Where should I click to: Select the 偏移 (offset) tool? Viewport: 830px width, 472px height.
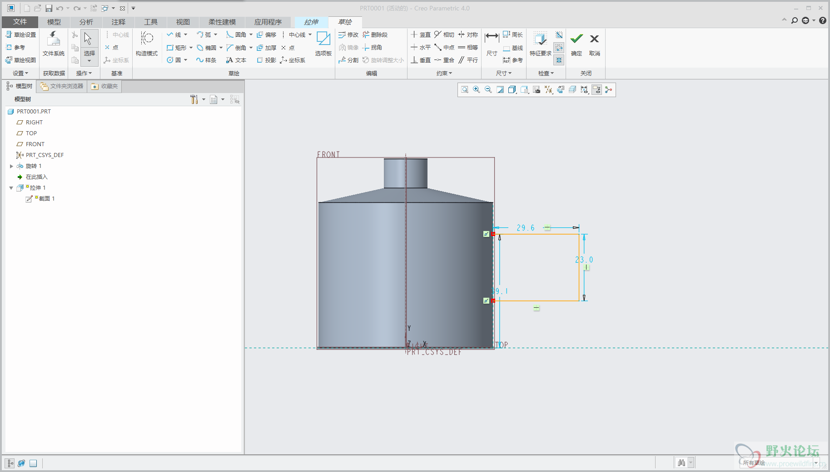[266, 35]
